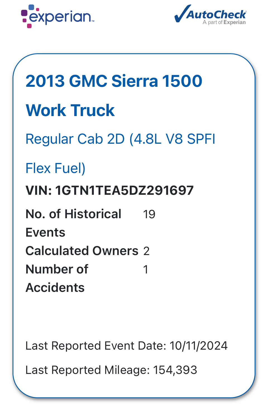The width and height of the screenshot is (268, 418).
Task: Click the historical events value 19
Action: tap(149, 214)
